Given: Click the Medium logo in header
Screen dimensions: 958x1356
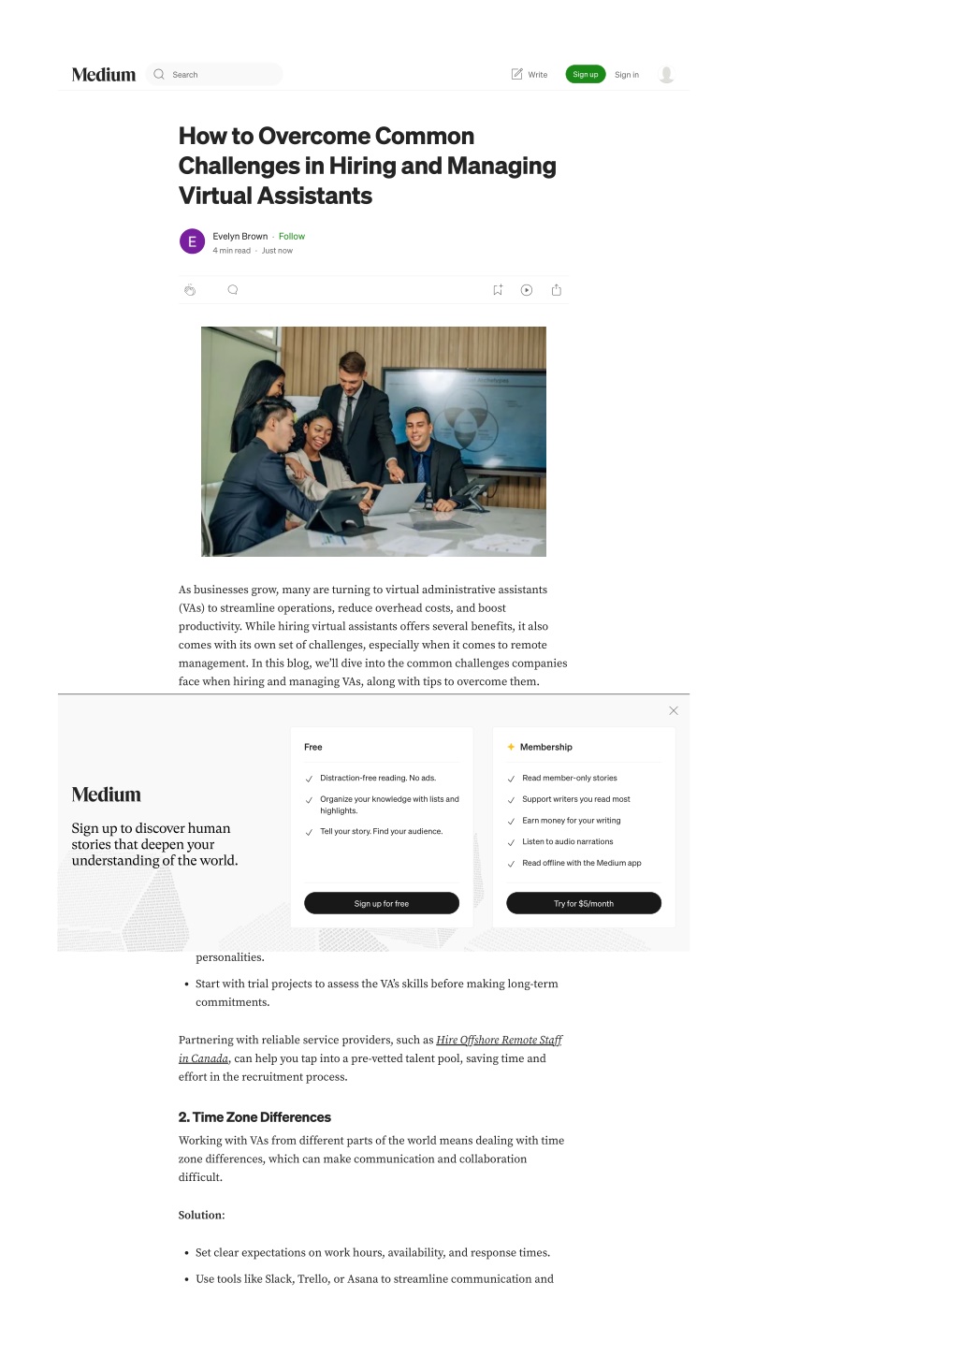Looking at the screenshot, I should (104, 75).
